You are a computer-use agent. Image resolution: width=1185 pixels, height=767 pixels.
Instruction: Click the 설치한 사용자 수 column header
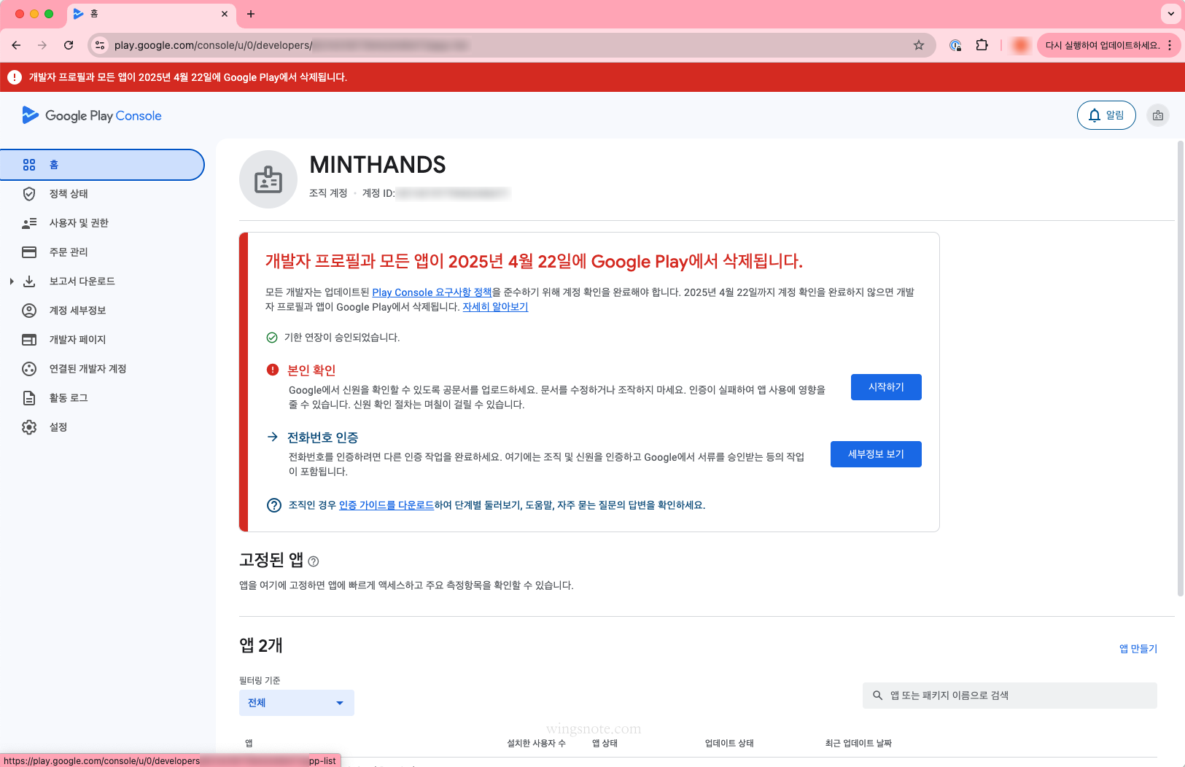tap(536, 744)
